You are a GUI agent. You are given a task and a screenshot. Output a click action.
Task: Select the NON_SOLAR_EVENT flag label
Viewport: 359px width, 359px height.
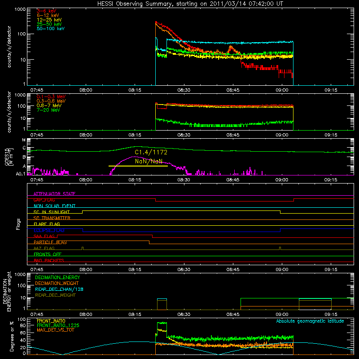coord(54,206)
